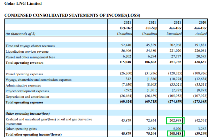Click the 115,048 Oct-Dec total revenues
Screen dimensions: 209x137
coord(125,62)
